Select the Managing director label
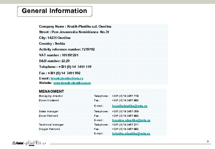Screen dimensions: 215x149 click(51, 96)
